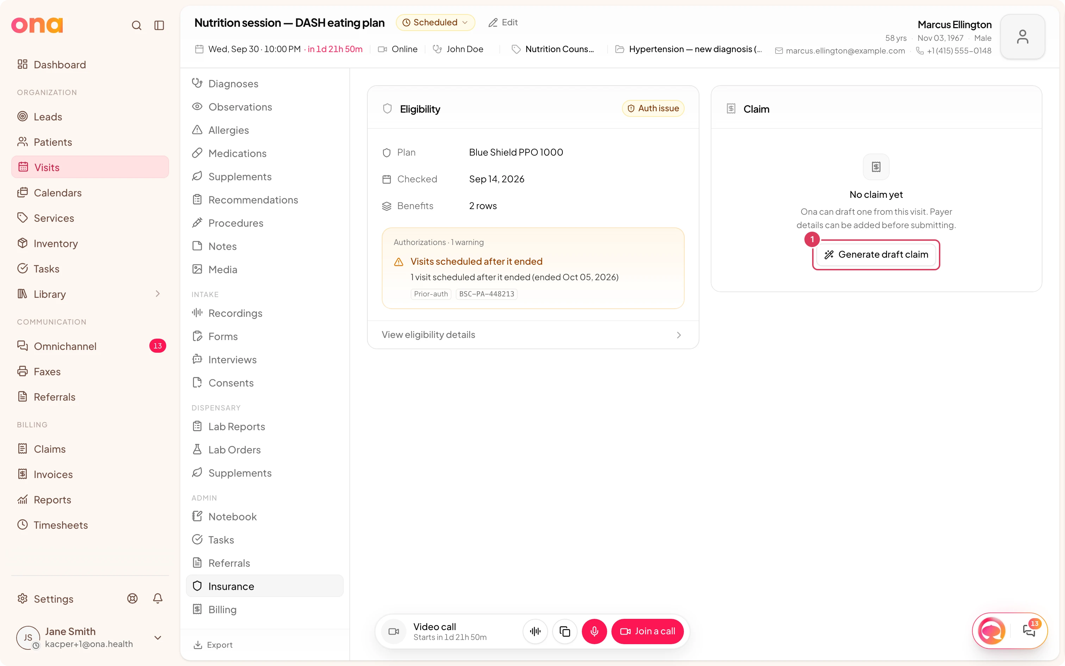Open Claims under Billing
Viewport: 1065px width, 666px height.
click(x=90, y=449)
